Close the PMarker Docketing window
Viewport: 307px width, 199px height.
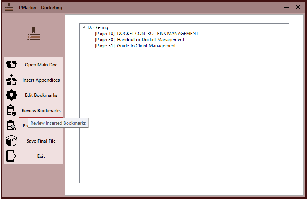[x=298, y=7]
